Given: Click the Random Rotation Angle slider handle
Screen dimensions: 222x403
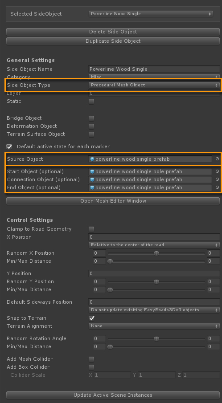Looking at the screenshot, I should [x=156, y=339].
